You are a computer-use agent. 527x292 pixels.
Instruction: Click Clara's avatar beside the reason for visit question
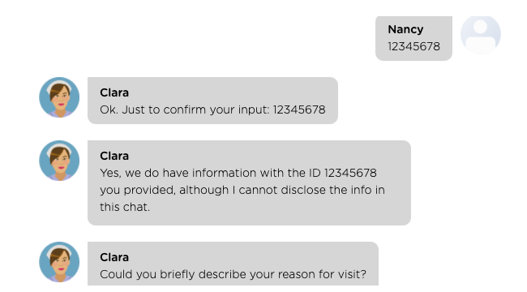(x=59, y=262)
